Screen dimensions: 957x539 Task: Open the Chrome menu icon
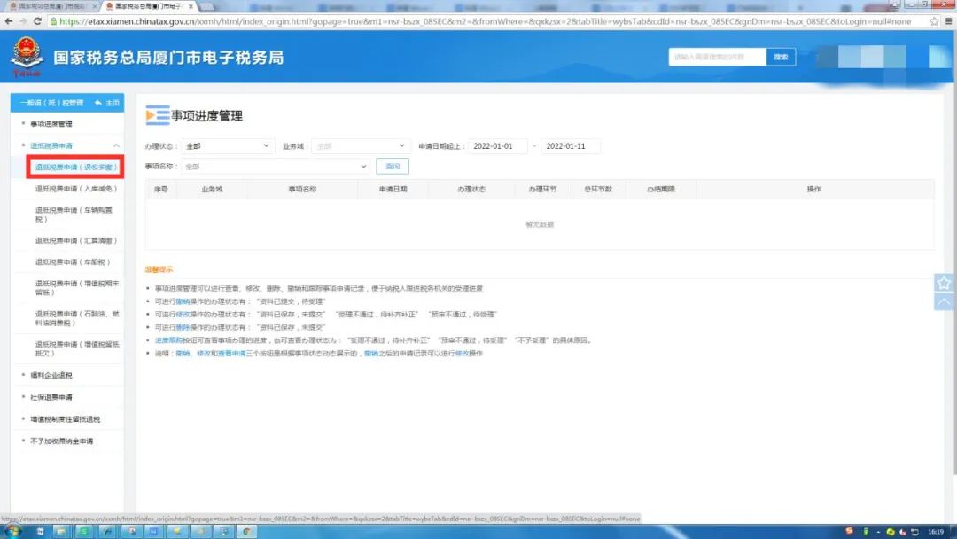tap(948, 20)
